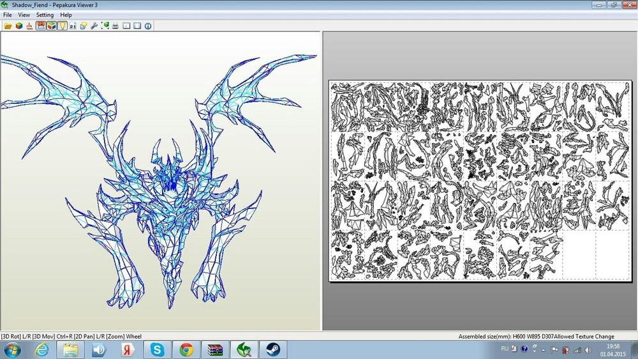This screenshot has height=359, width=638.
Task: Open the Setting menu
Action: coord(45,15)
